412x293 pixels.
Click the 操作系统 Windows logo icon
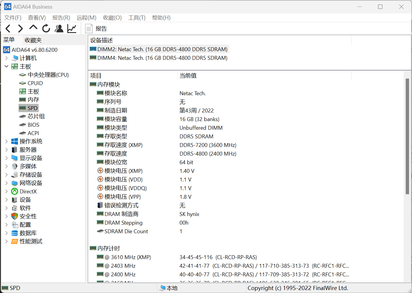click(15, 141)
